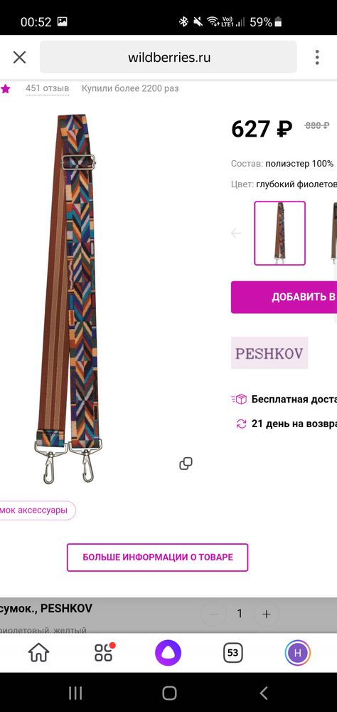Click БОЛЬШЕ ИНФОРМАЦИИ О ТОВАРЕ button
Screen dimensions: 337x712
click(157, 557)
